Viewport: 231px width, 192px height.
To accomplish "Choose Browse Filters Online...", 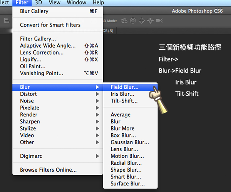I will pos(58,170).
